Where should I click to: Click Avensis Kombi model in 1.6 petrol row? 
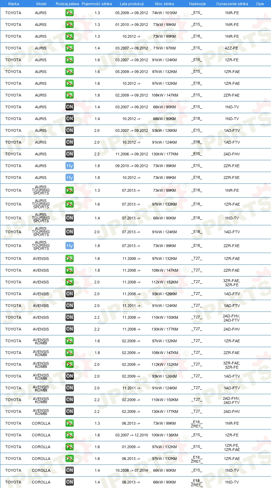click(41, 341)
